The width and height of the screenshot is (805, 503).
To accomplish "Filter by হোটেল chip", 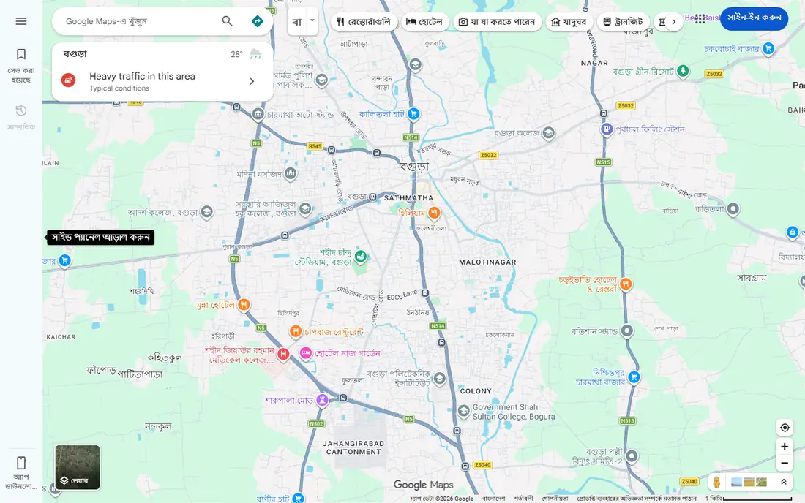I will pyautogui.click(x=424, y=21).
